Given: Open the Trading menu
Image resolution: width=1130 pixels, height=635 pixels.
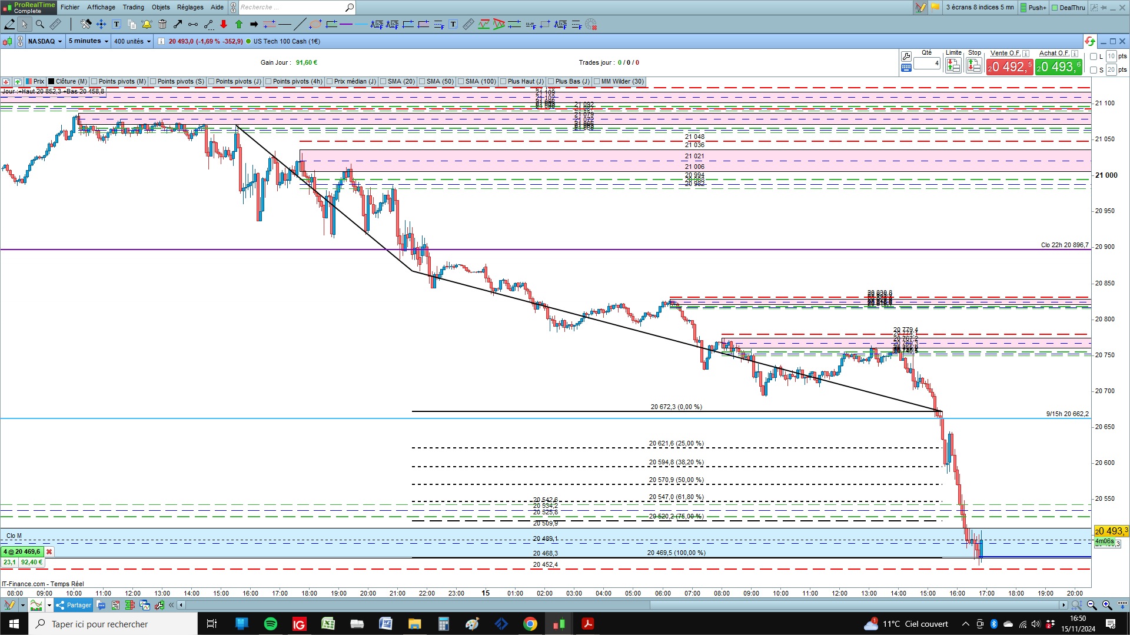Looking at the screenshot, I should (x=133, y=7).
